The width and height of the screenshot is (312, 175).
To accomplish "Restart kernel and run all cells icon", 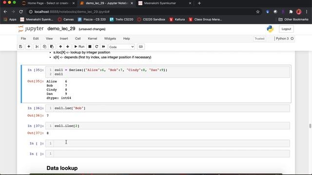I will click(103, 47).
